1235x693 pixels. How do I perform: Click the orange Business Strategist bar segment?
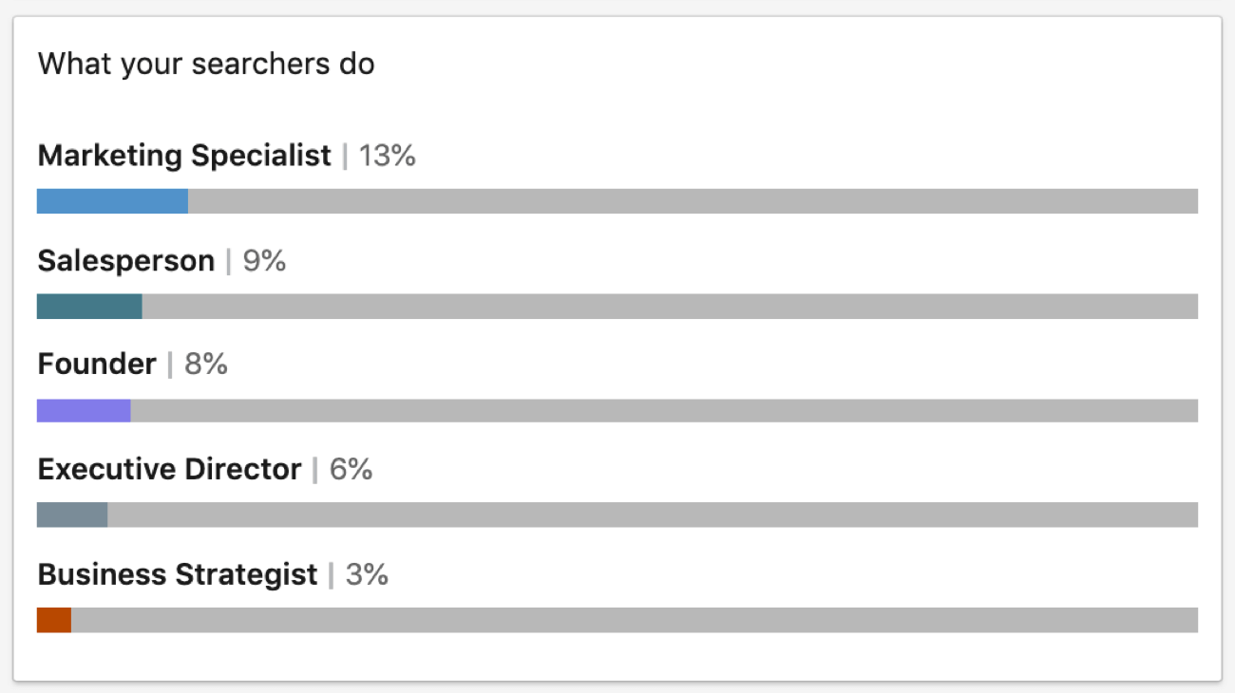point(54,620)
